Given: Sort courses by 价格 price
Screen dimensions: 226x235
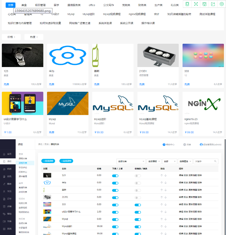Looking at the screenshot, I should click(11, 37).
